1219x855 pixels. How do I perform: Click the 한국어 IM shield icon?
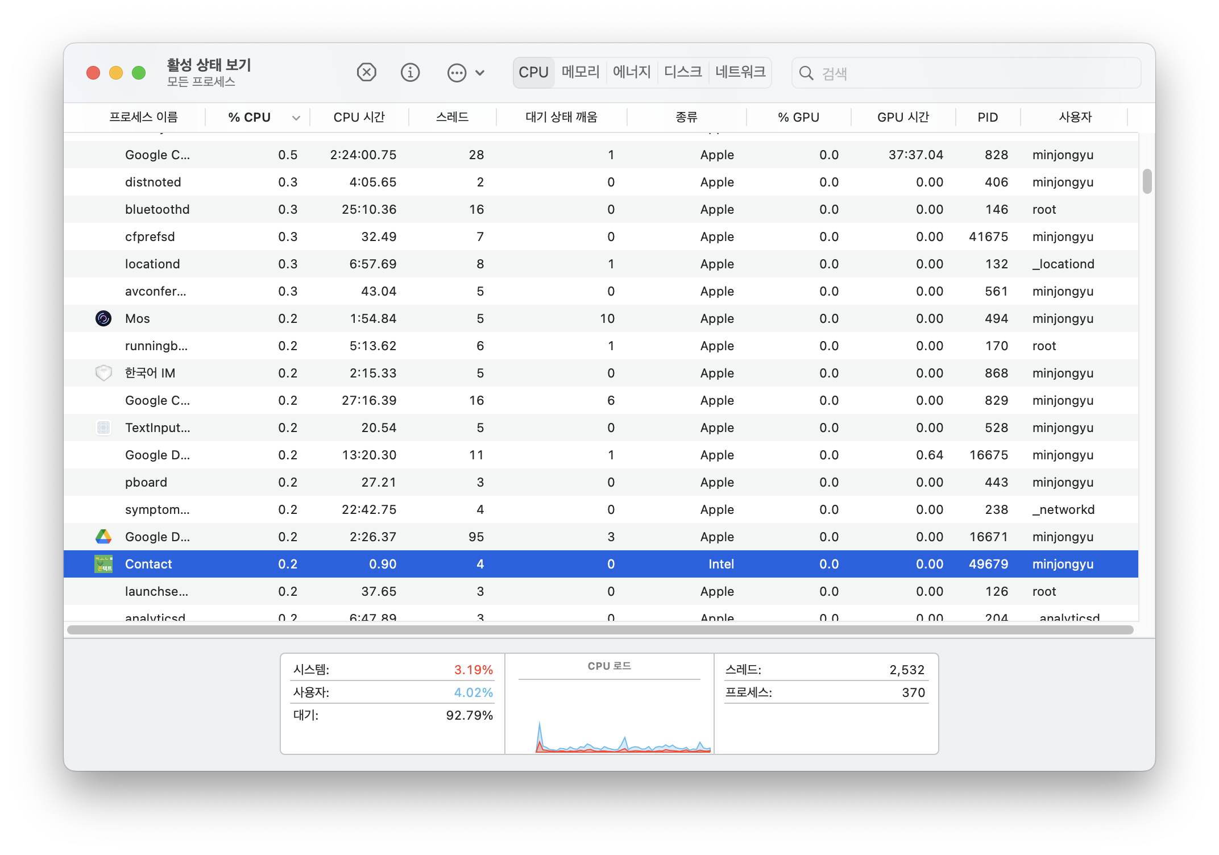pyautogui.click(x=103, y=373)
